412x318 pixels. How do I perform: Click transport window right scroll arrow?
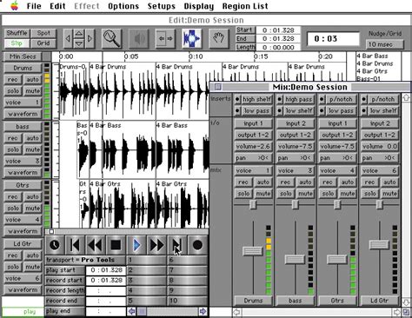tap(203, 311)
